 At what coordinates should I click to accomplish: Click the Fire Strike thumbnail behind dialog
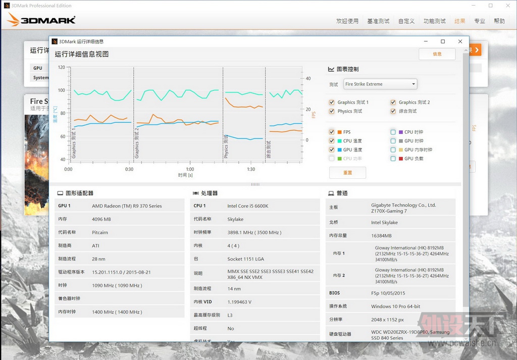coord(36,165)
